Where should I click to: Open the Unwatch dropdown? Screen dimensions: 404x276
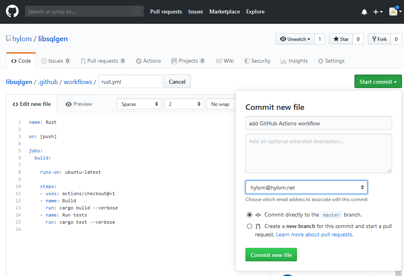pos(295,39)
